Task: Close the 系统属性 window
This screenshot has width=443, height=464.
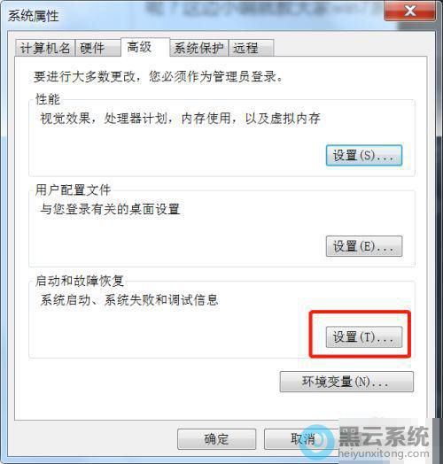Action: pos(410,12)
